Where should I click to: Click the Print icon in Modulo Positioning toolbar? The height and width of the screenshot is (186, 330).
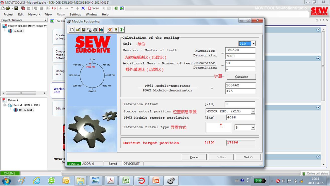click(x=95, y=30)
